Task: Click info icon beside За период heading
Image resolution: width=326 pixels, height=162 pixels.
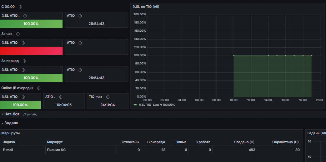Action: pyautogui.click(x=24, y=61)
